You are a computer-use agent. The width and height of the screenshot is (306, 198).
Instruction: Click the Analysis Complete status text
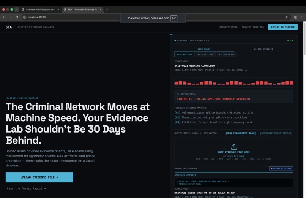[185, 175]
